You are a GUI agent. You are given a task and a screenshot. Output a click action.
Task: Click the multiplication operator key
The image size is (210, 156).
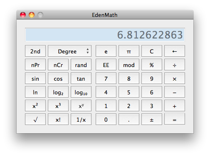click(175, 78)
